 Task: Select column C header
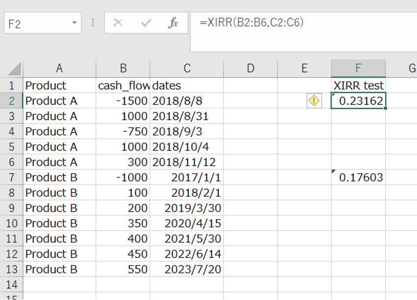pyautogui.click(x=186, y=68)
